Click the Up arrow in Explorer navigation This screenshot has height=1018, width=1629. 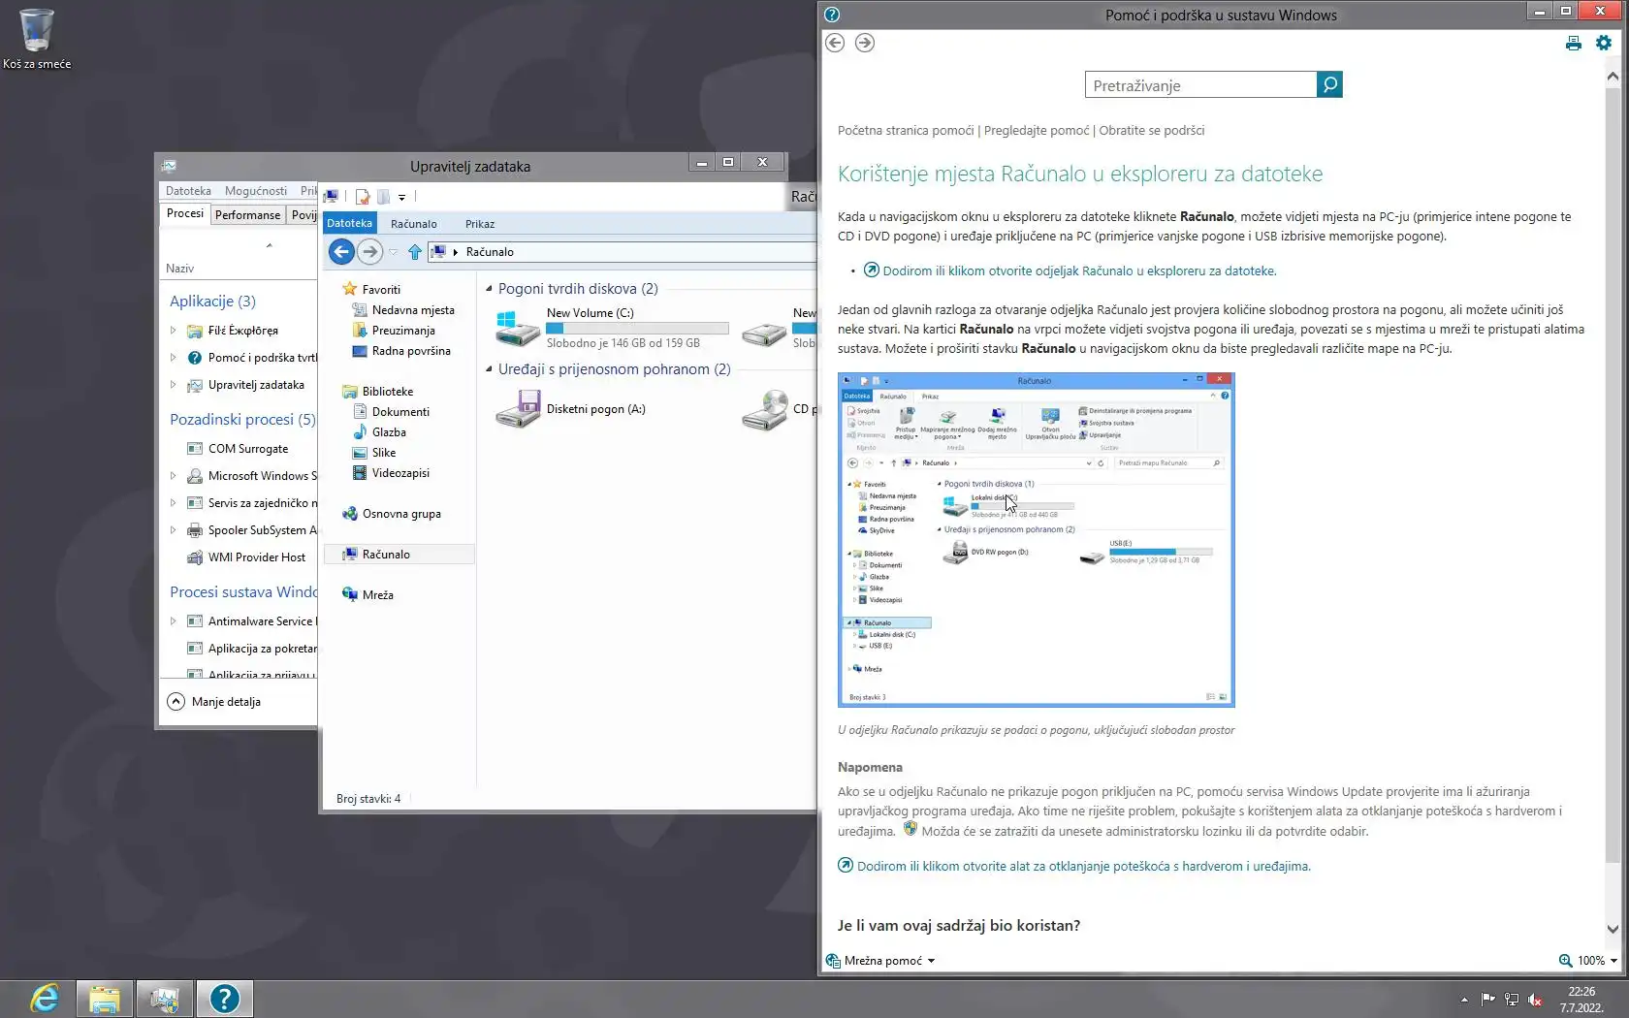click(415, 252)
